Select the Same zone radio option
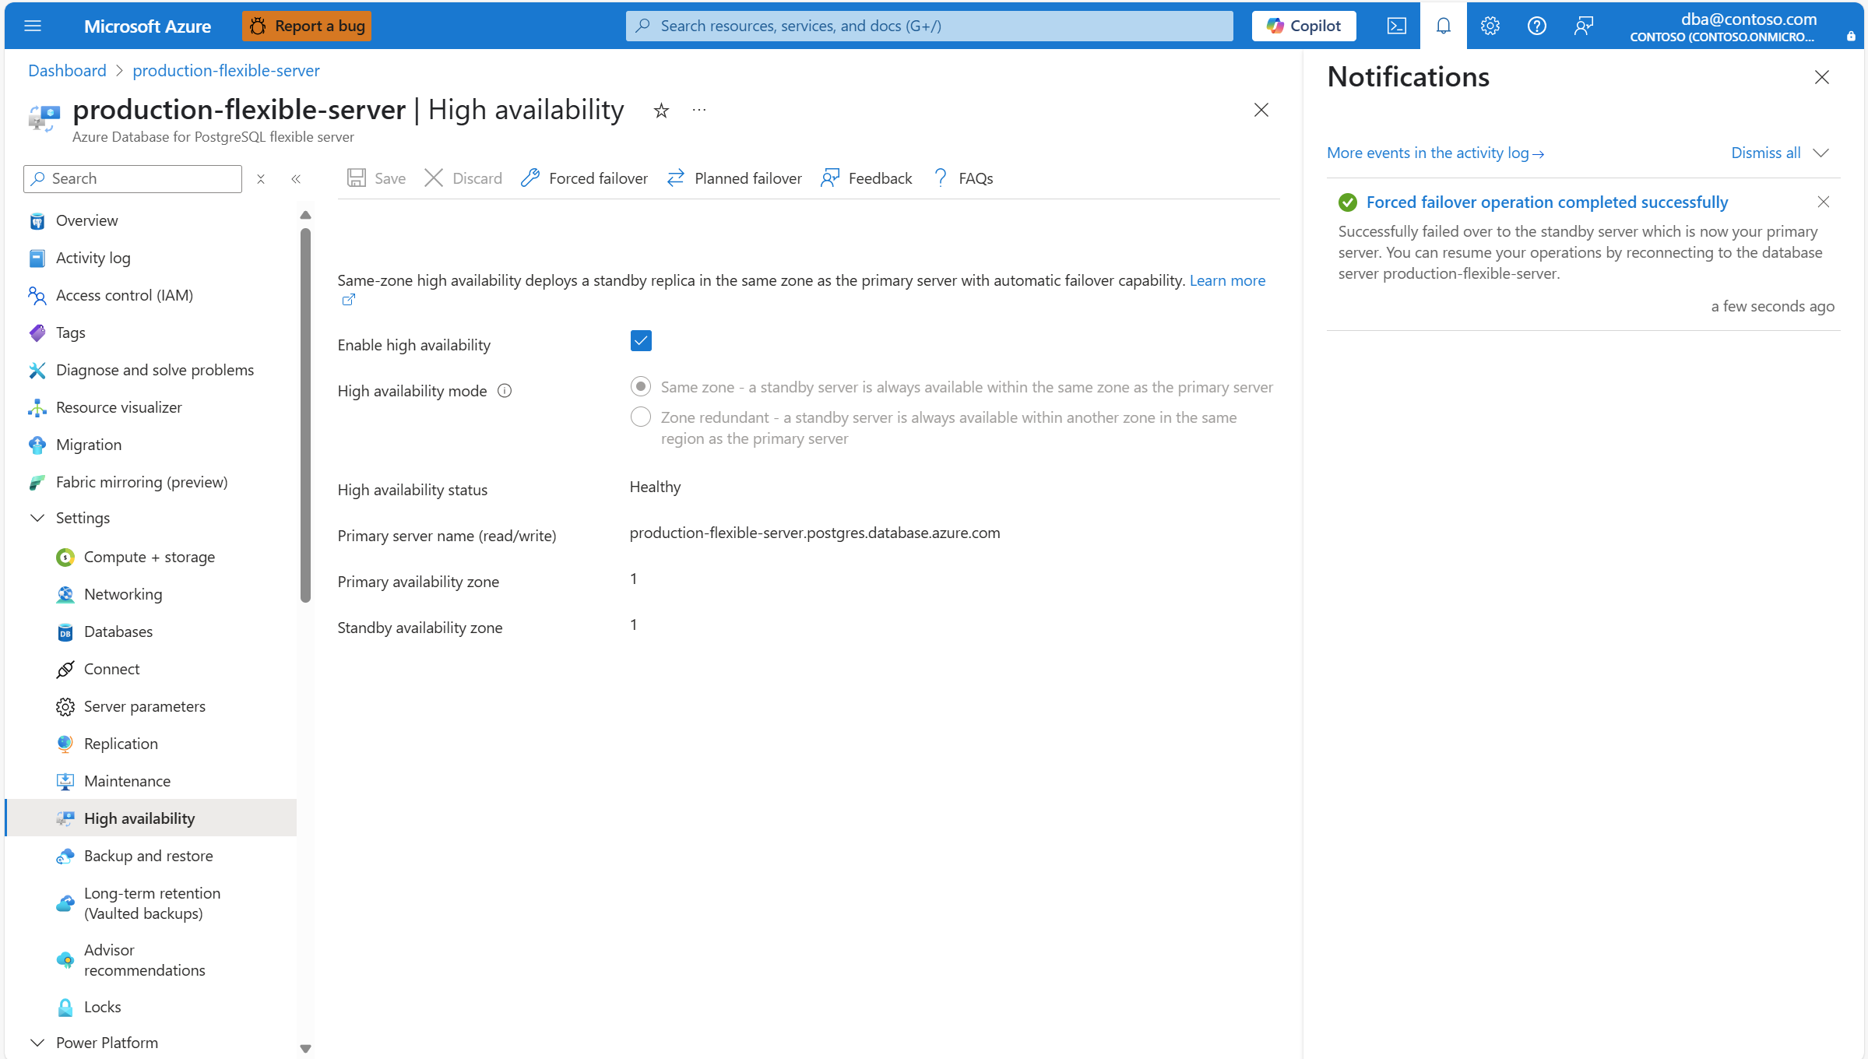1868x1059 pixels. 641,386
